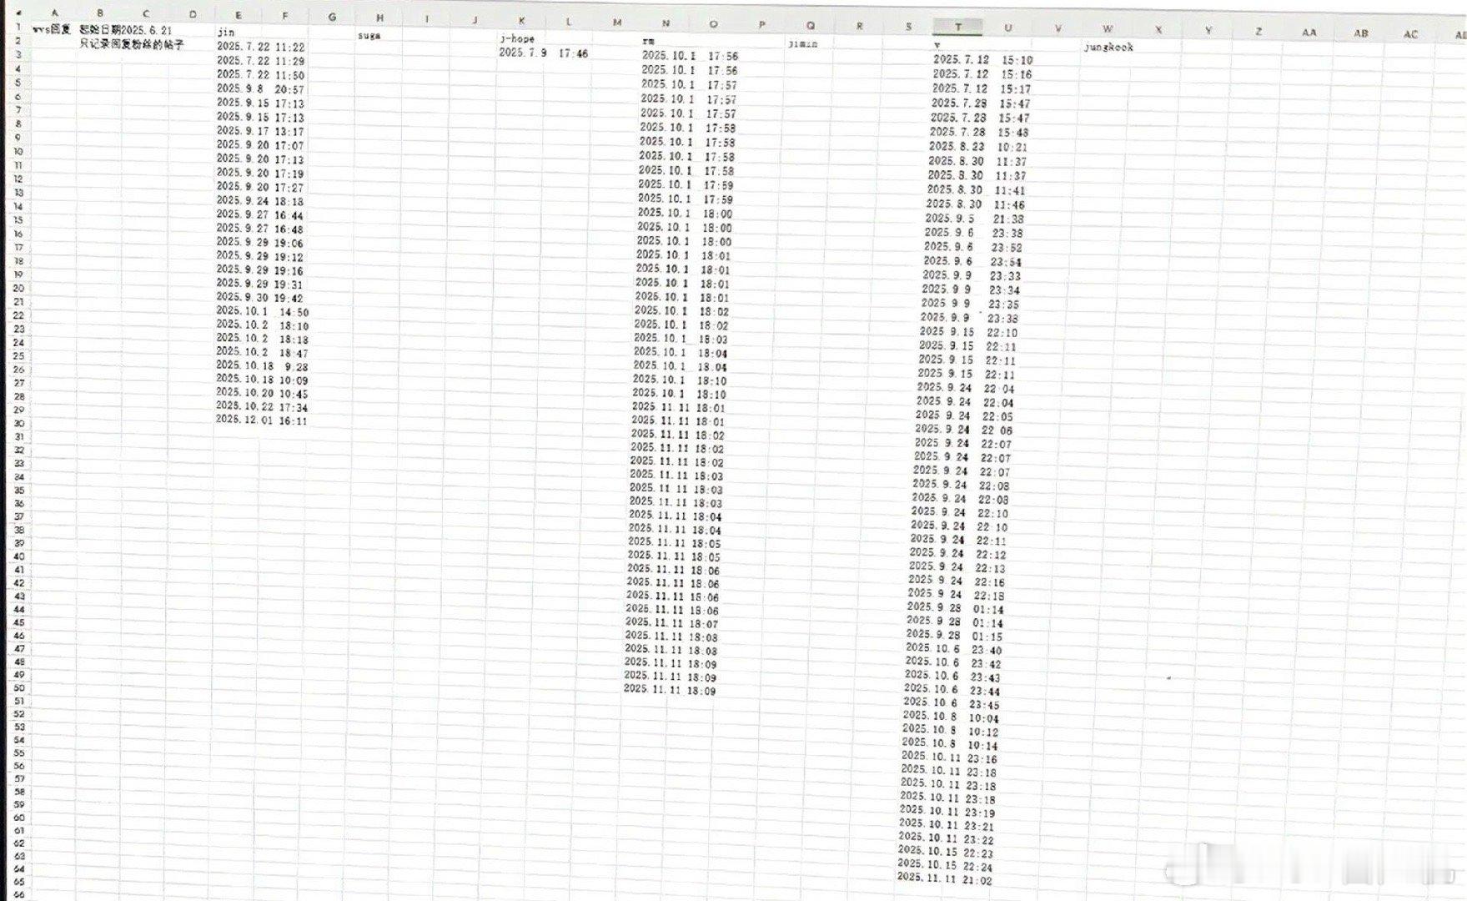Click the cell "2025.10.6 23:45"

click(x=952, y=704)
